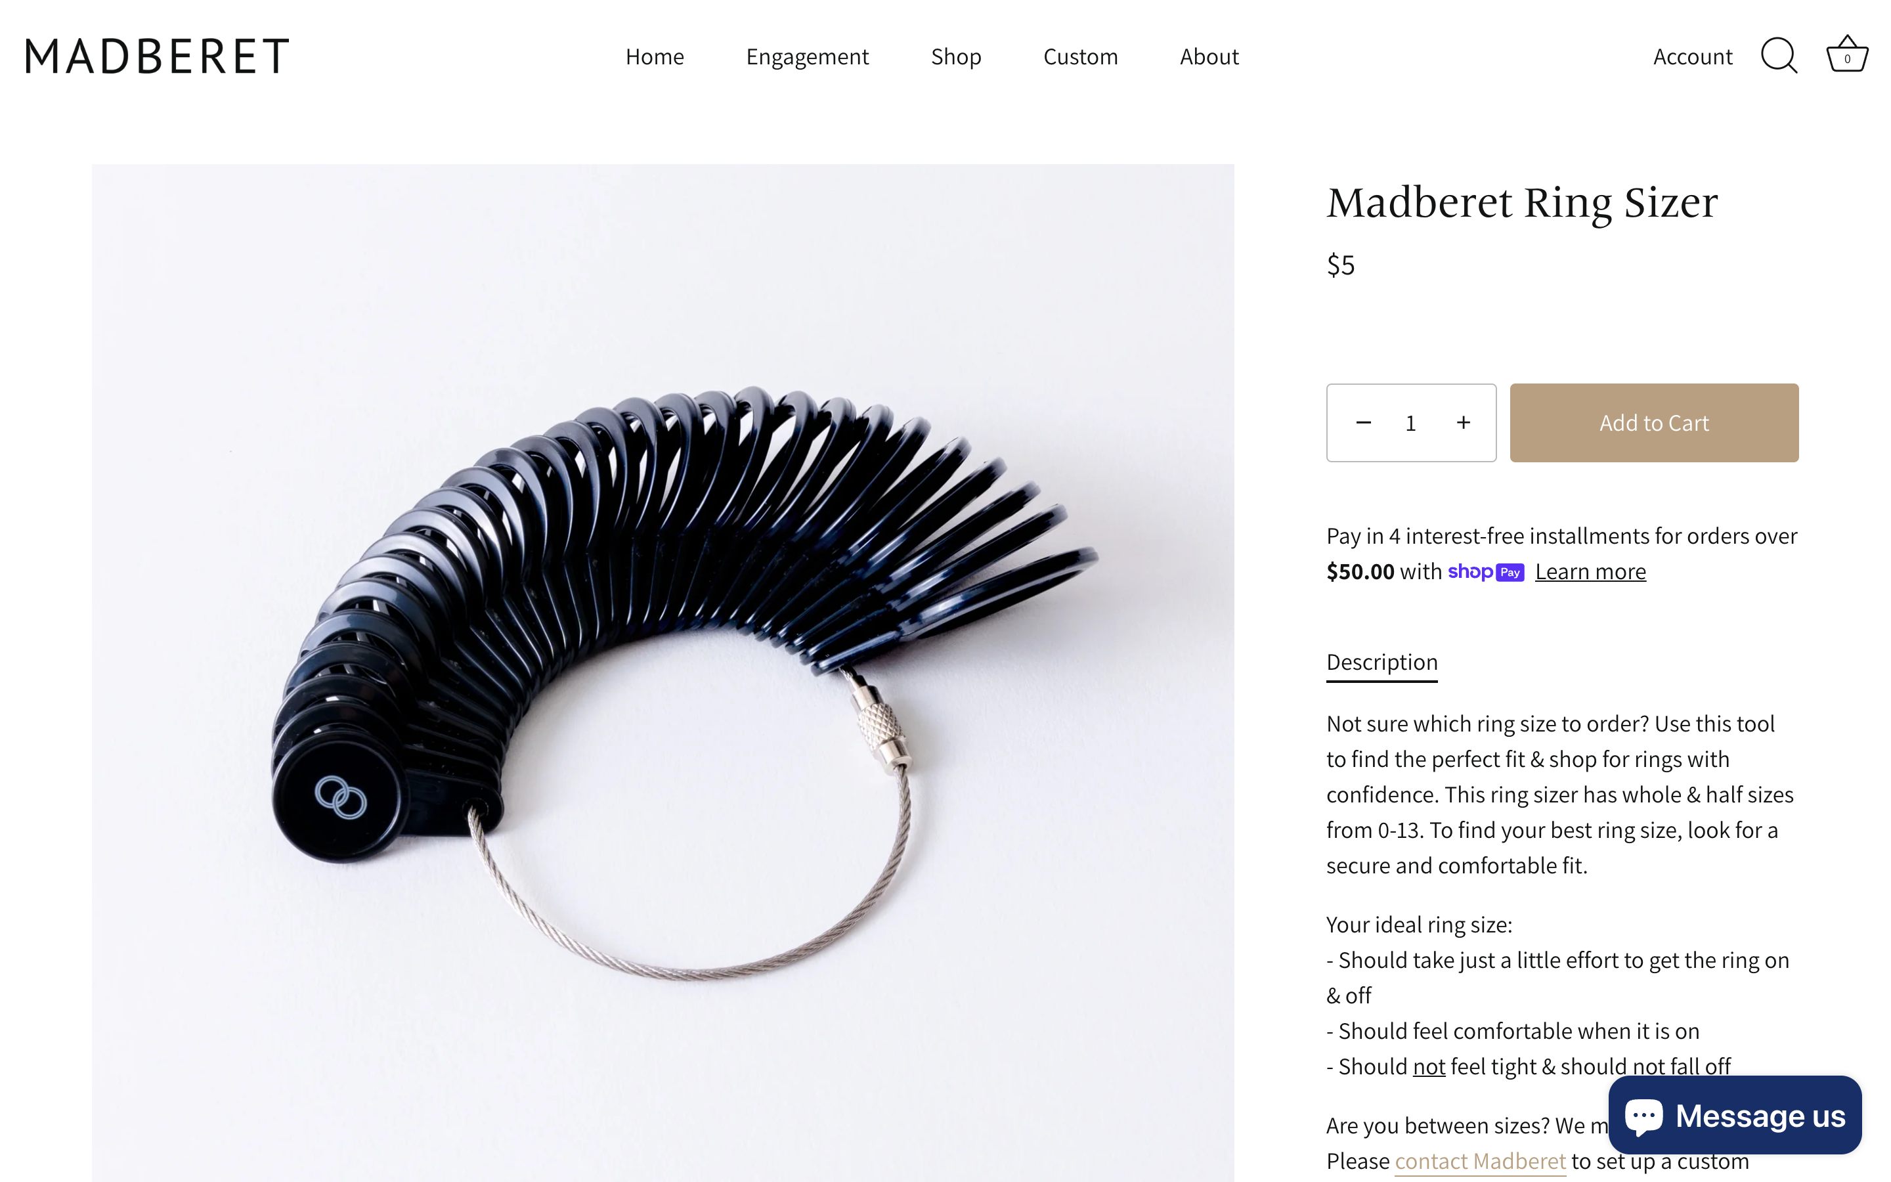Click the quantity input field

point(1411,423)
